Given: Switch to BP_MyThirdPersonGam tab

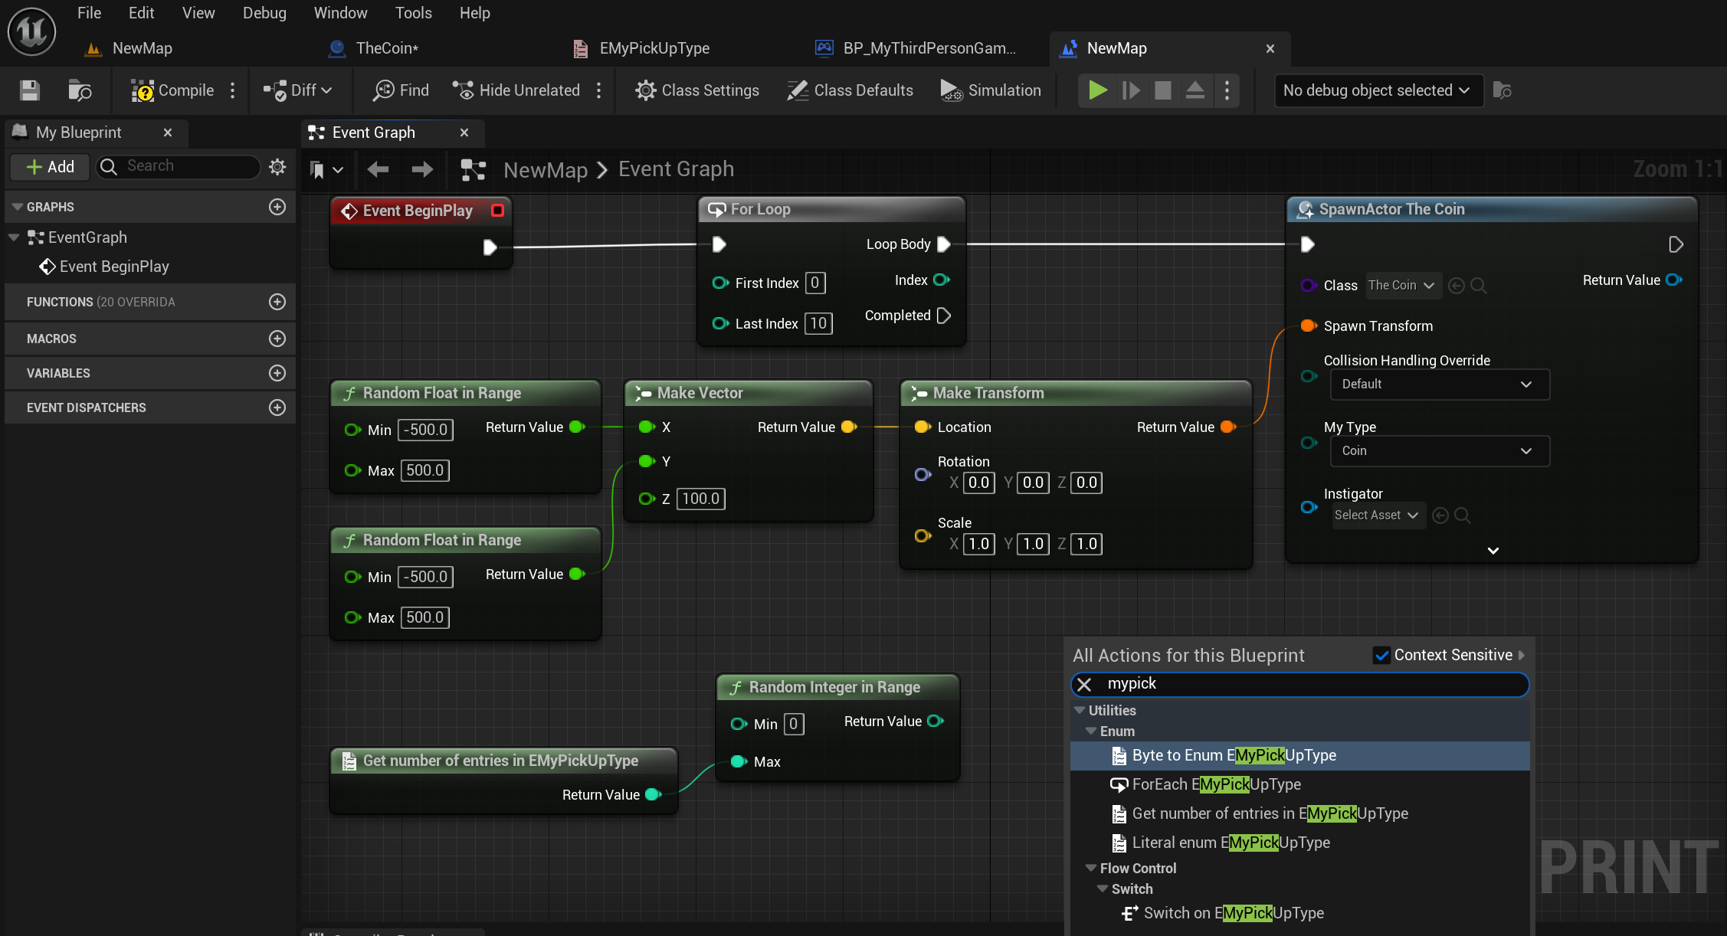Looking at the screenshot, I should (x=929, y=48).
